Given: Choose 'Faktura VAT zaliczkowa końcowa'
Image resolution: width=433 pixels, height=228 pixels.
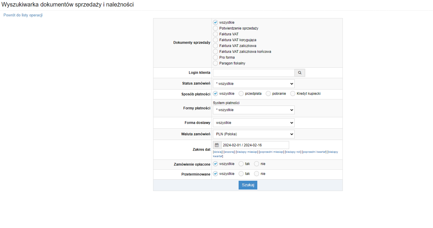Looking at the screenshot, I should pyautogui.click(x=215, y=52).
